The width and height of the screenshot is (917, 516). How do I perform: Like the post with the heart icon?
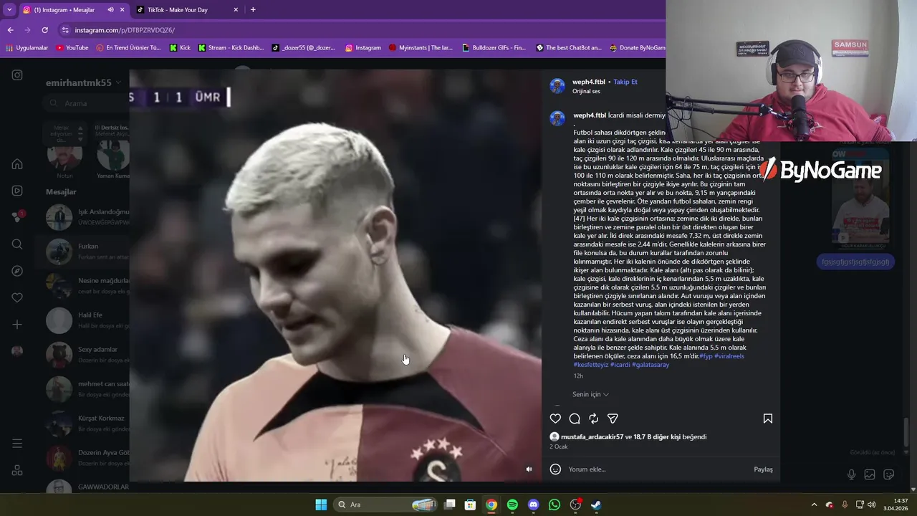click(x=555, y=419)
